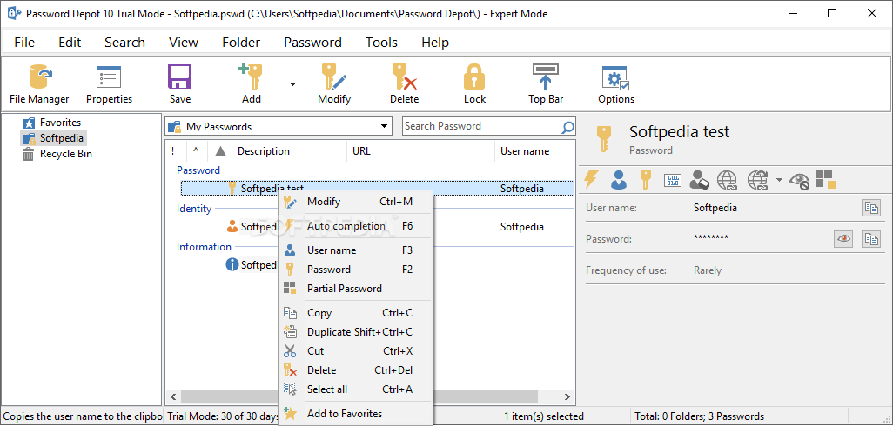Choose Copy in the context menu
Screen dimensions: 893x426
[x=355, y=313]
